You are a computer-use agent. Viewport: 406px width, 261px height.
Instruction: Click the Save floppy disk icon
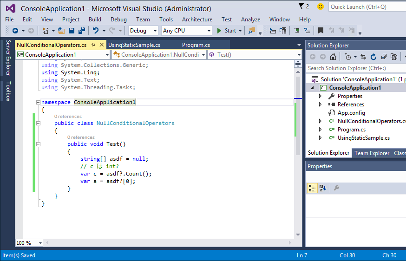(x=72, y=31)
